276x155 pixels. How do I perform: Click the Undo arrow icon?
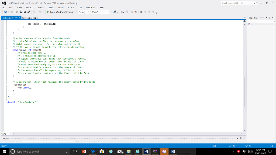click(x=34, y=12)
